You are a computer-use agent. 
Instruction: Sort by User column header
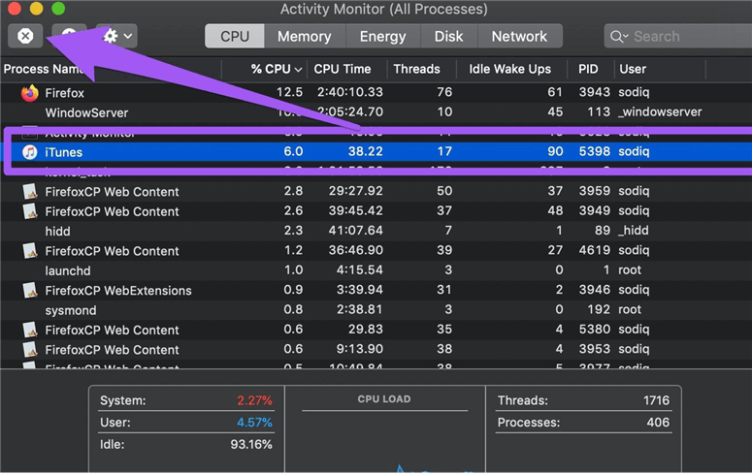click(633, 69)
